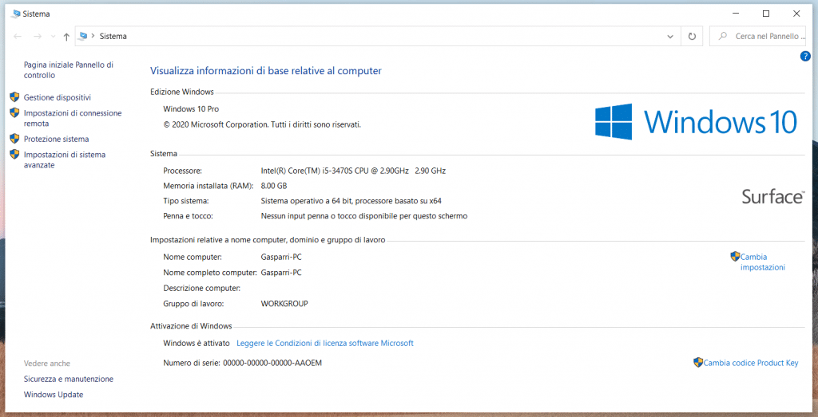Viewport: 818px width, 417px height.
Task: Open Impostazioni di sistema avanzate
Action: coord(64,159)
